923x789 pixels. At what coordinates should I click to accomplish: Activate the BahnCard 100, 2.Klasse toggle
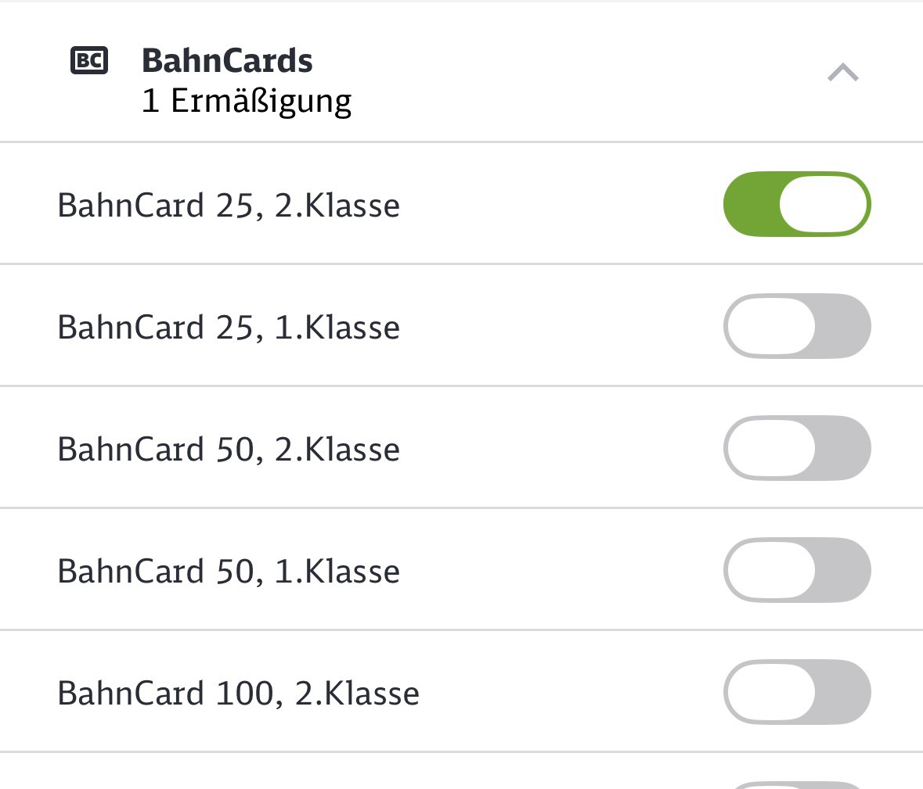[797, 692]
